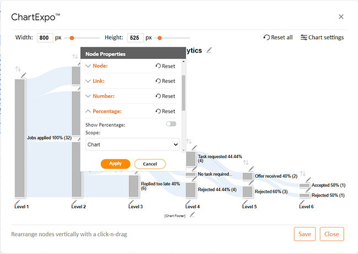Viewport: 358px width, 254px height.
Task: Click the Level 5 sort arrows icon
Action: [246, 162]
